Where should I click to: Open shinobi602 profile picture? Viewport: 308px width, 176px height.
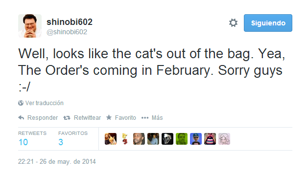(x=30, y=26)
